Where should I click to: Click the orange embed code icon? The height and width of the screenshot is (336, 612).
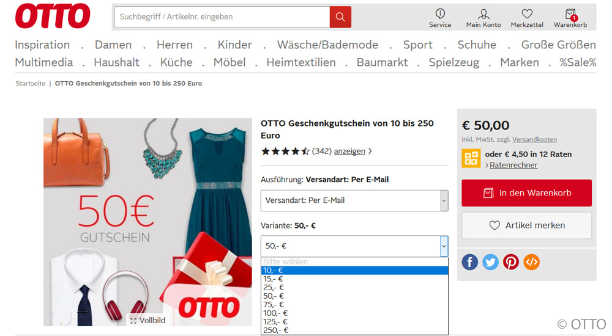[x=532, y=262]
